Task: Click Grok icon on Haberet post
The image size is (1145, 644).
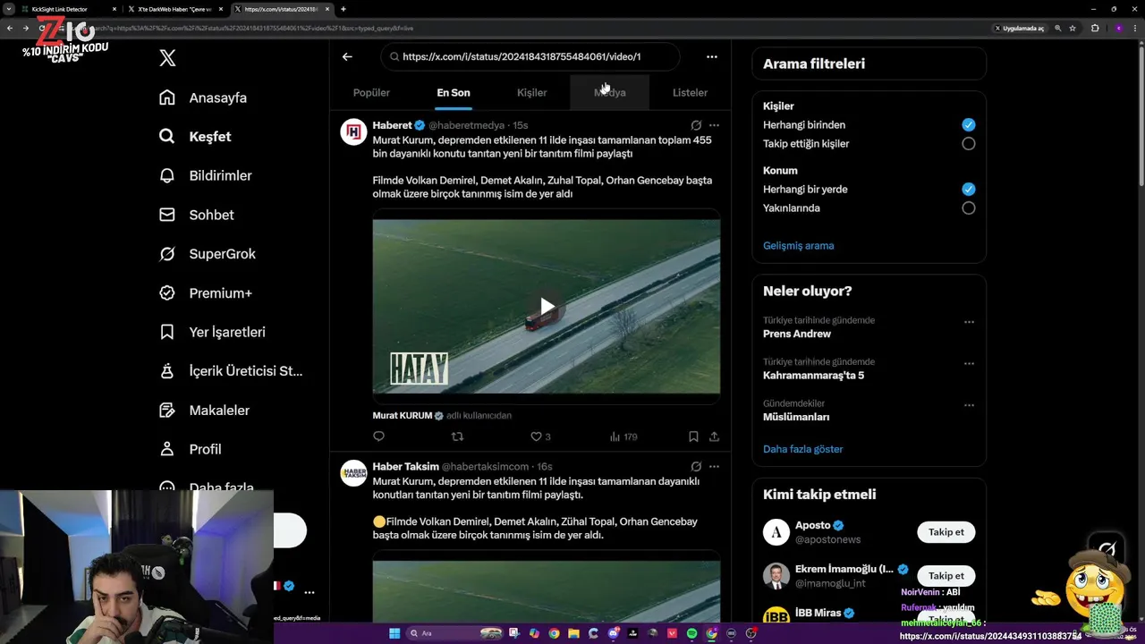Action: click(696, 125)
